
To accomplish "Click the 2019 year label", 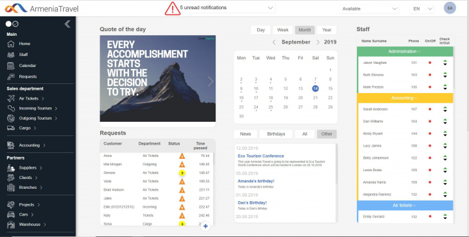I will click(330, 42).
